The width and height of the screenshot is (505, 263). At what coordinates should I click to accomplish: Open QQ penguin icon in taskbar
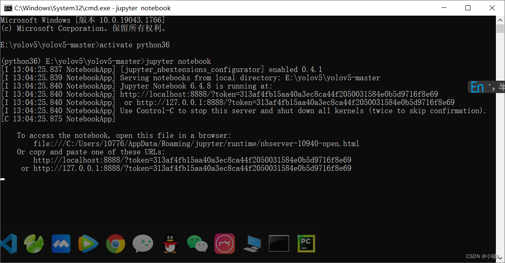click(x=170, y=244)
